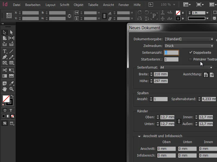Select the Free Transform tool

point(11,70)
